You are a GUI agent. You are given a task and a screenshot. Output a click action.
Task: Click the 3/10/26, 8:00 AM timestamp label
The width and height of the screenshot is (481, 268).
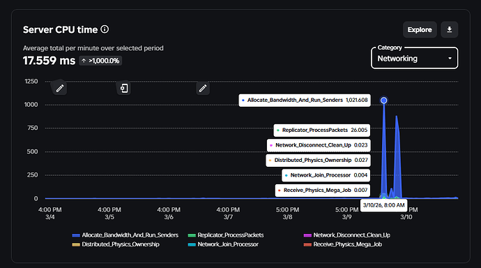(384, 205)
